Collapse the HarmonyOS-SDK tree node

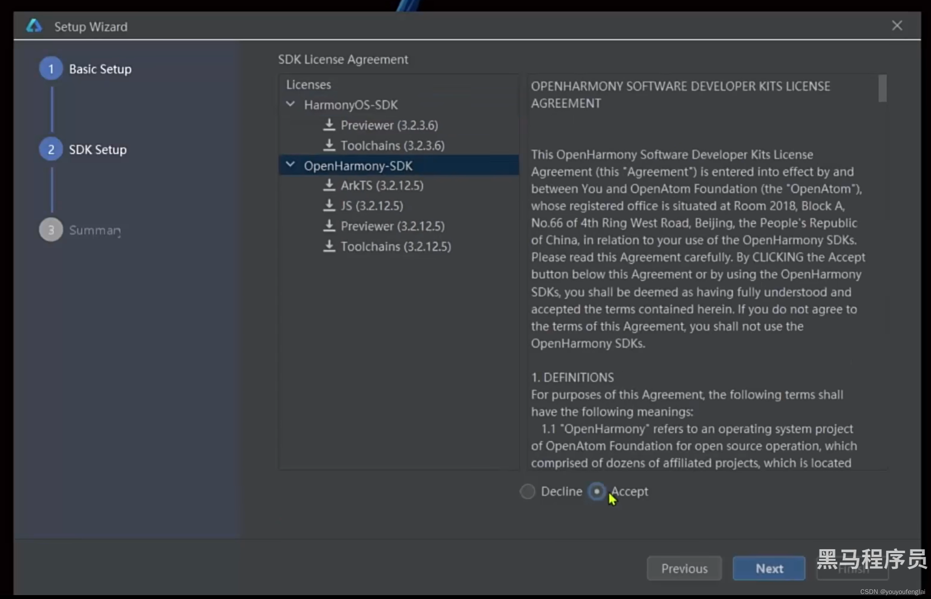[291, 104]
